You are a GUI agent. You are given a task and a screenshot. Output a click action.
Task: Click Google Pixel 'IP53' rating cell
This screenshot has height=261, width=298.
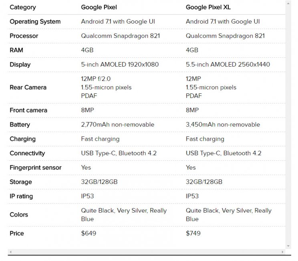87,196
